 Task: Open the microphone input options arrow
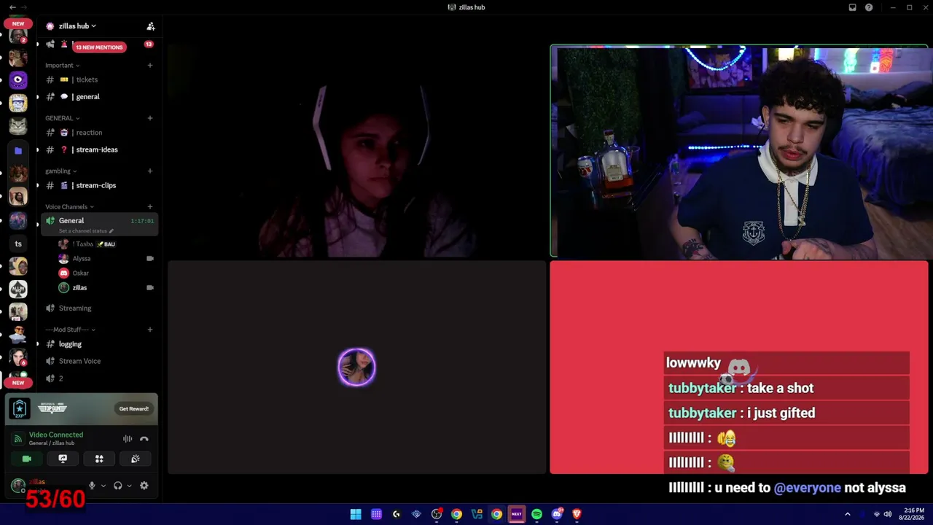click(104, 486)
